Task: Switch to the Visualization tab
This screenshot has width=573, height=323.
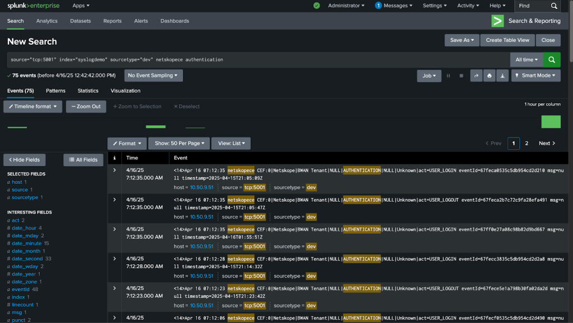Action: coord(125,91)
